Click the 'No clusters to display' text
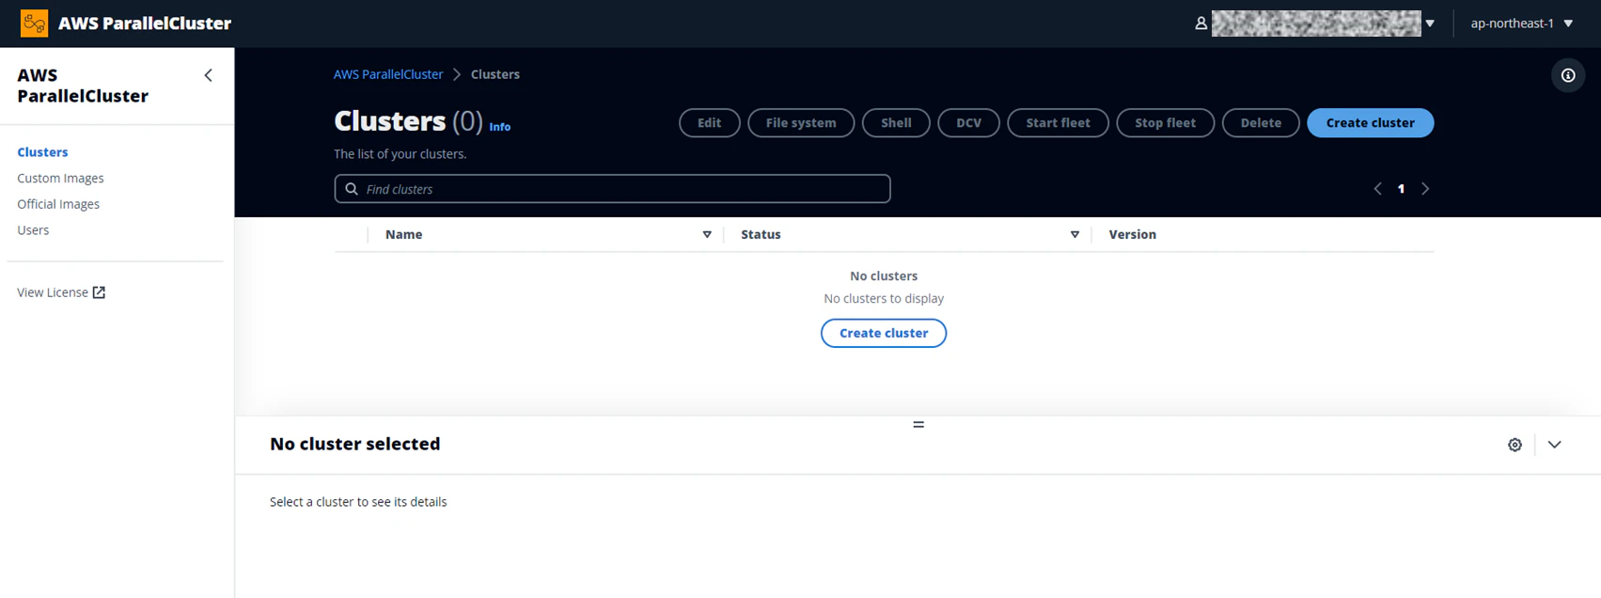 [884, 299]
